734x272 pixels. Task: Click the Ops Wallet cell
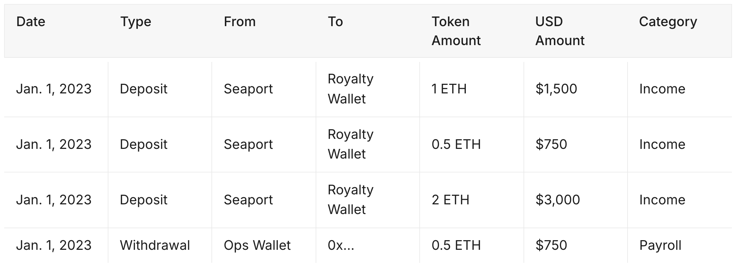pos(257,245)
